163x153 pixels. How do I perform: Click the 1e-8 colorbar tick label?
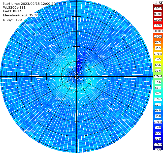tap(158, 127)
